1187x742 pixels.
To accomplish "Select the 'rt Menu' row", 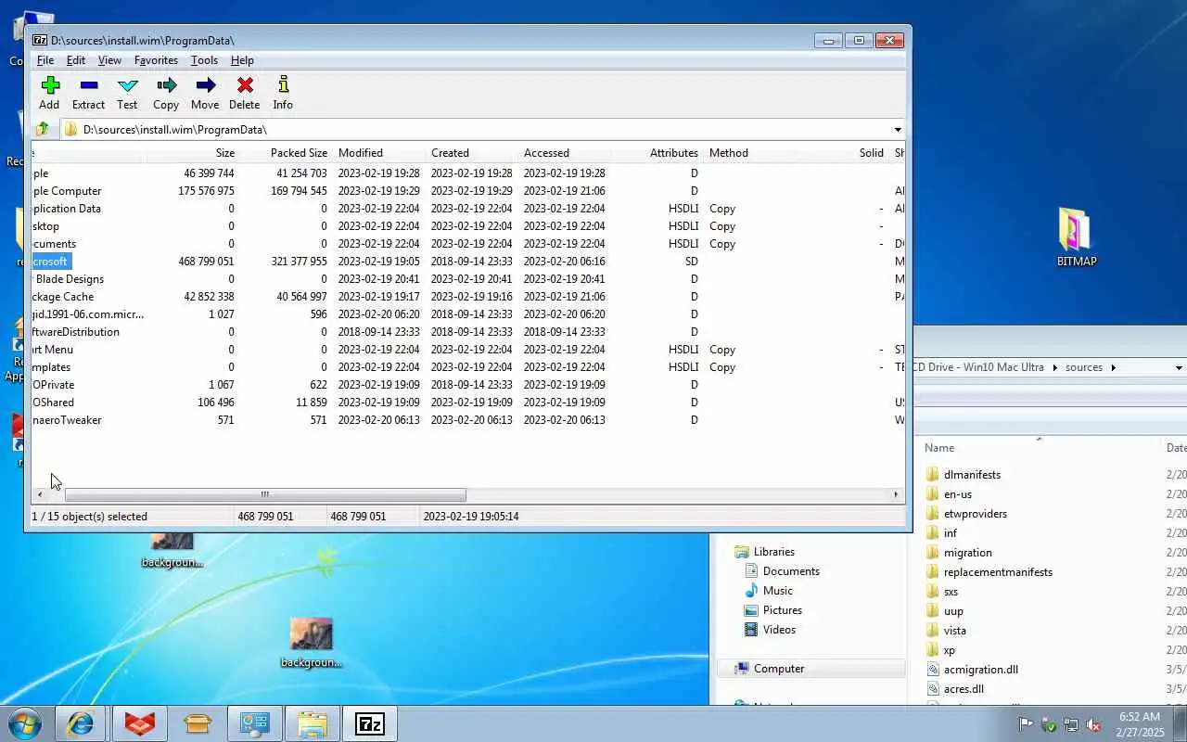I will tap(467, 350).
